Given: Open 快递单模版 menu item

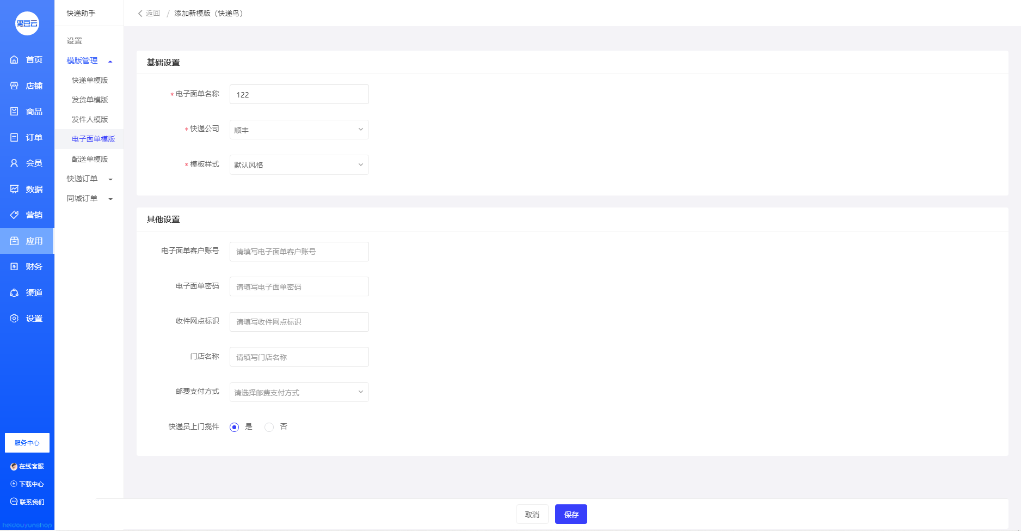Looking at the screenshot, I should pyautogui.click(x=90, y=81).
